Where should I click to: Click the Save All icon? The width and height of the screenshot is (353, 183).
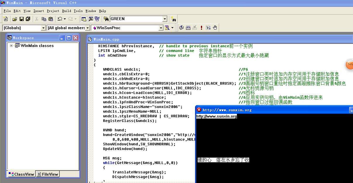pyautogui.click(x=28, y=19)
